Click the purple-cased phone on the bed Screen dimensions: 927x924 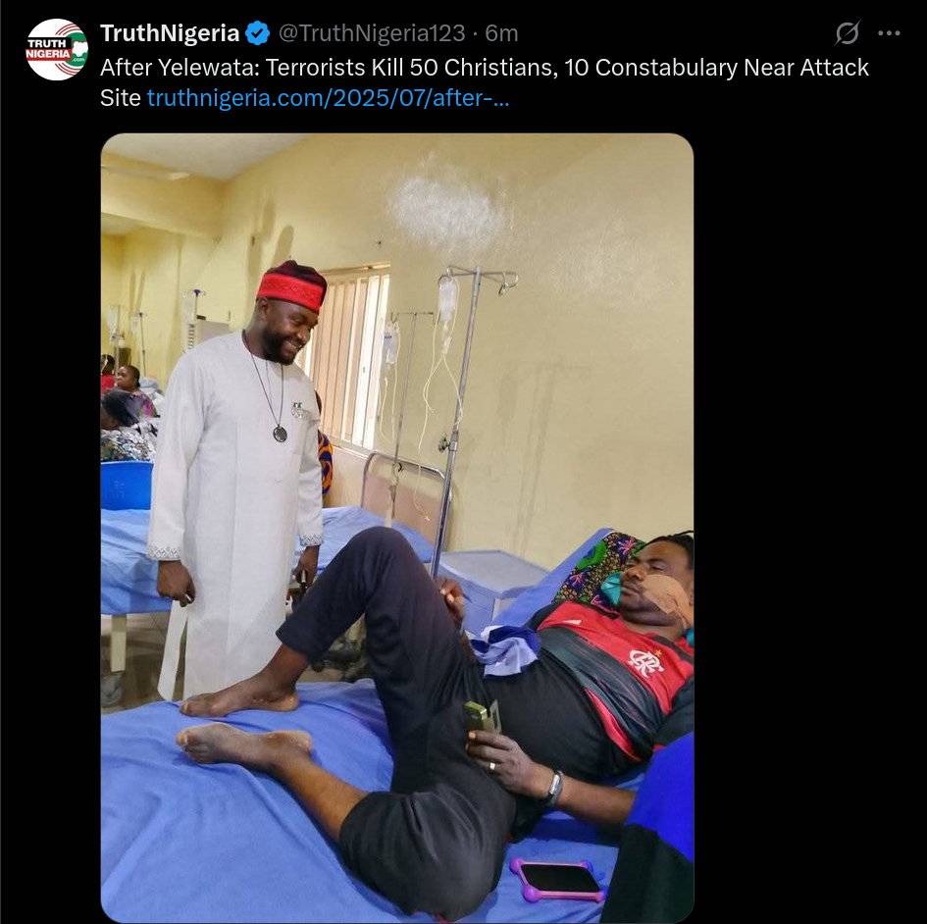coord(559,879)
